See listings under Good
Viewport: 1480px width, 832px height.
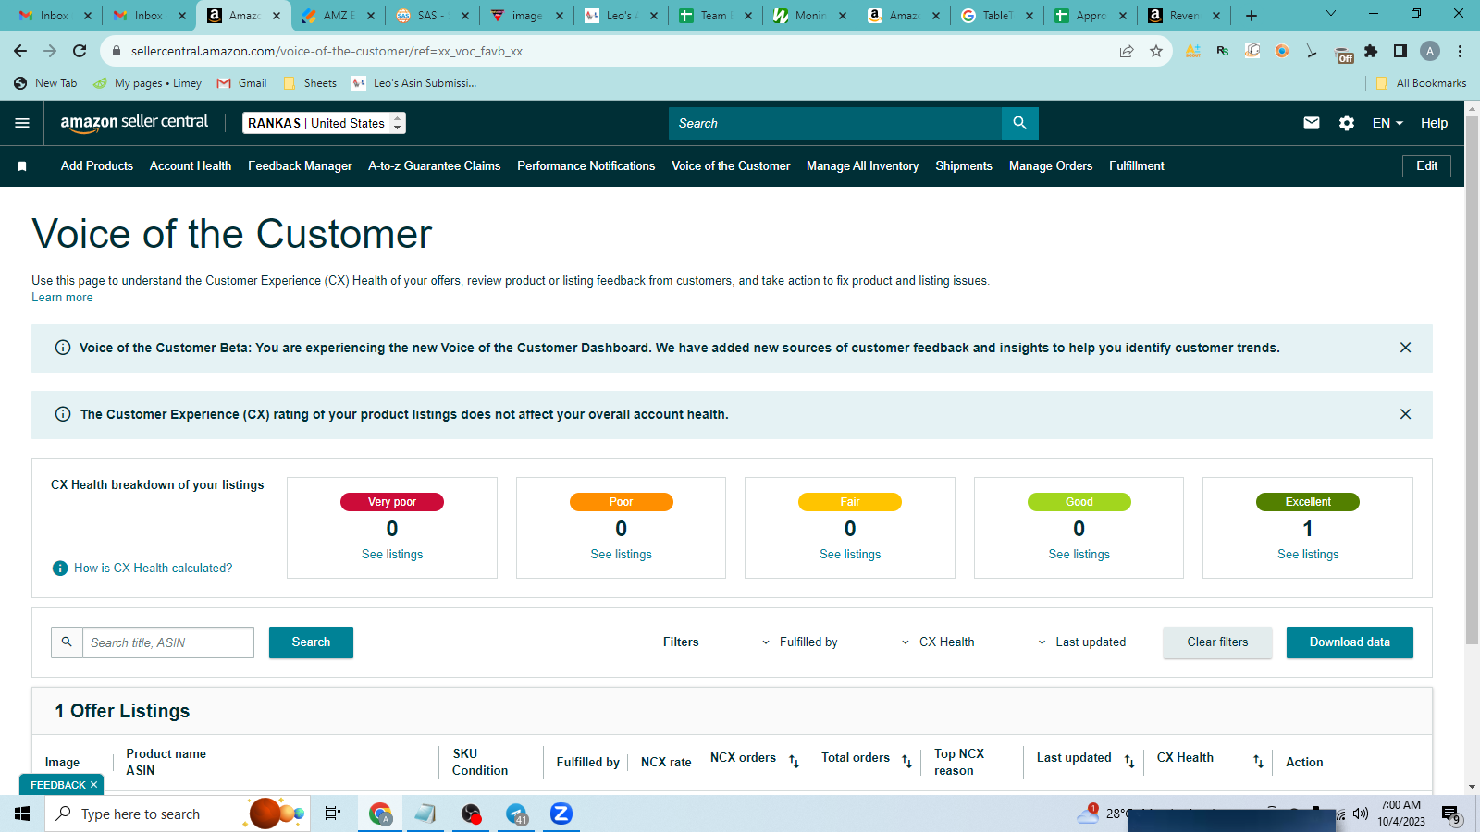click(1079, 555)
